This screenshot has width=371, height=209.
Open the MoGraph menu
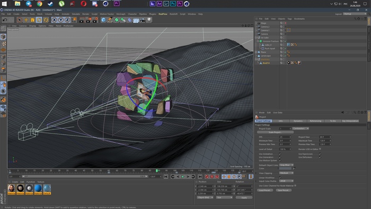click(x=121, y=14)
